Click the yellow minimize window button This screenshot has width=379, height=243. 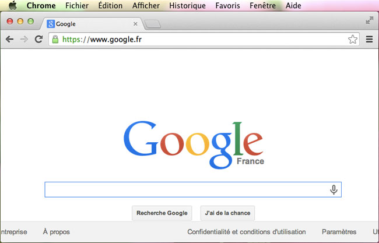click(x=20, y=21)
